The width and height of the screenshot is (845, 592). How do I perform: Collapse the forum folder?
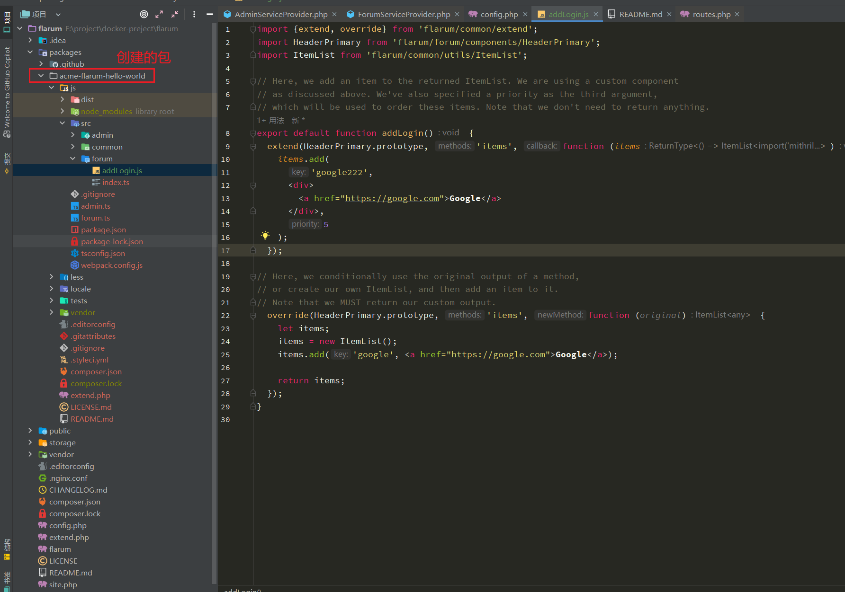tap(73, 159)
